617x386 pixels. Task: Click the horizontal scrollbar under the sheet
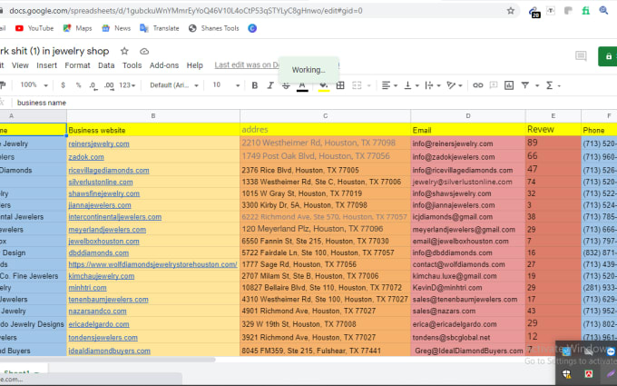point(108,360)
